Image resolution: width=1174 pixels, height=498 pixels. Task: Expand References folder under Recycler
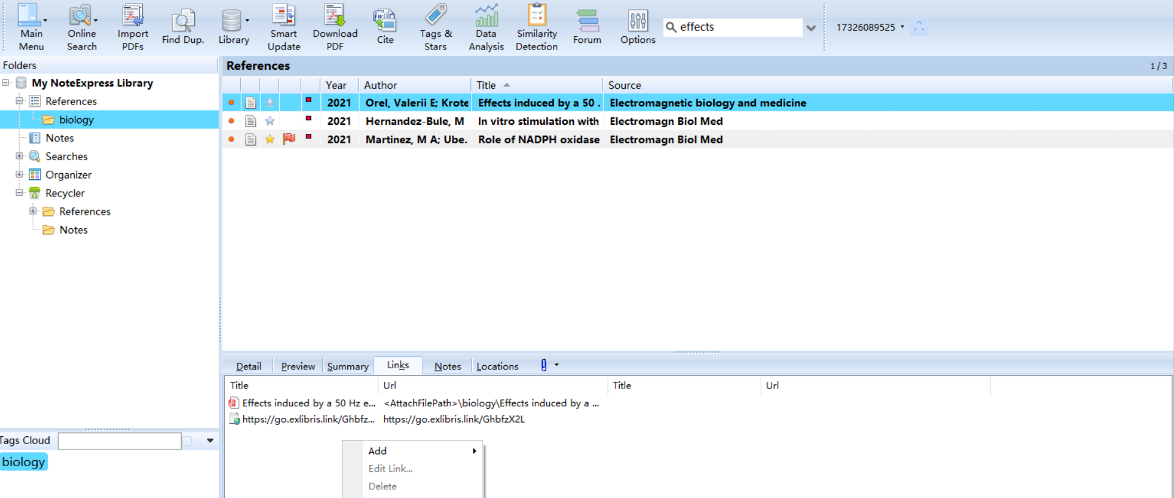pyautogui.click(x=33, y=211)
